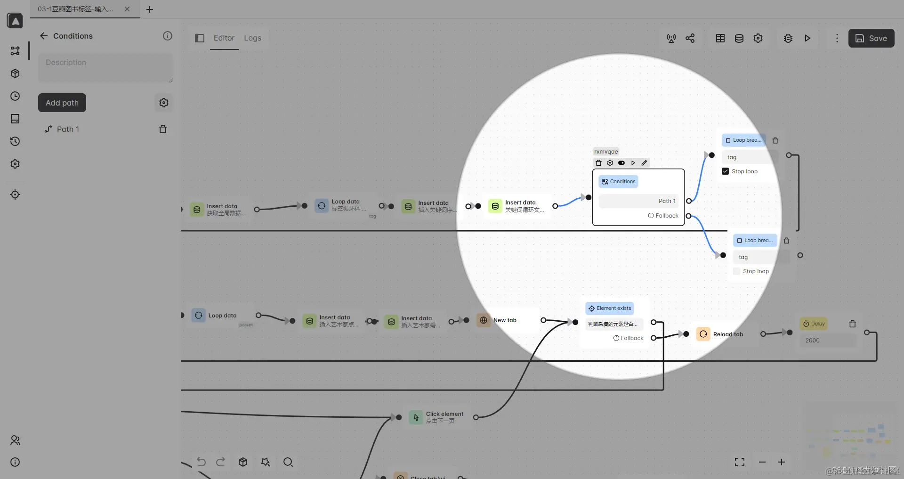Screen dimensions: 904x479
Task: Check Stop loop on lower Loop breakpoint
Action: (x=736, y=271)
